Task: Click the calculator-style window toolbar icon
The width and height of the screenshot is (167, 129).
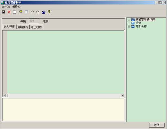Action: coord(26,12)
